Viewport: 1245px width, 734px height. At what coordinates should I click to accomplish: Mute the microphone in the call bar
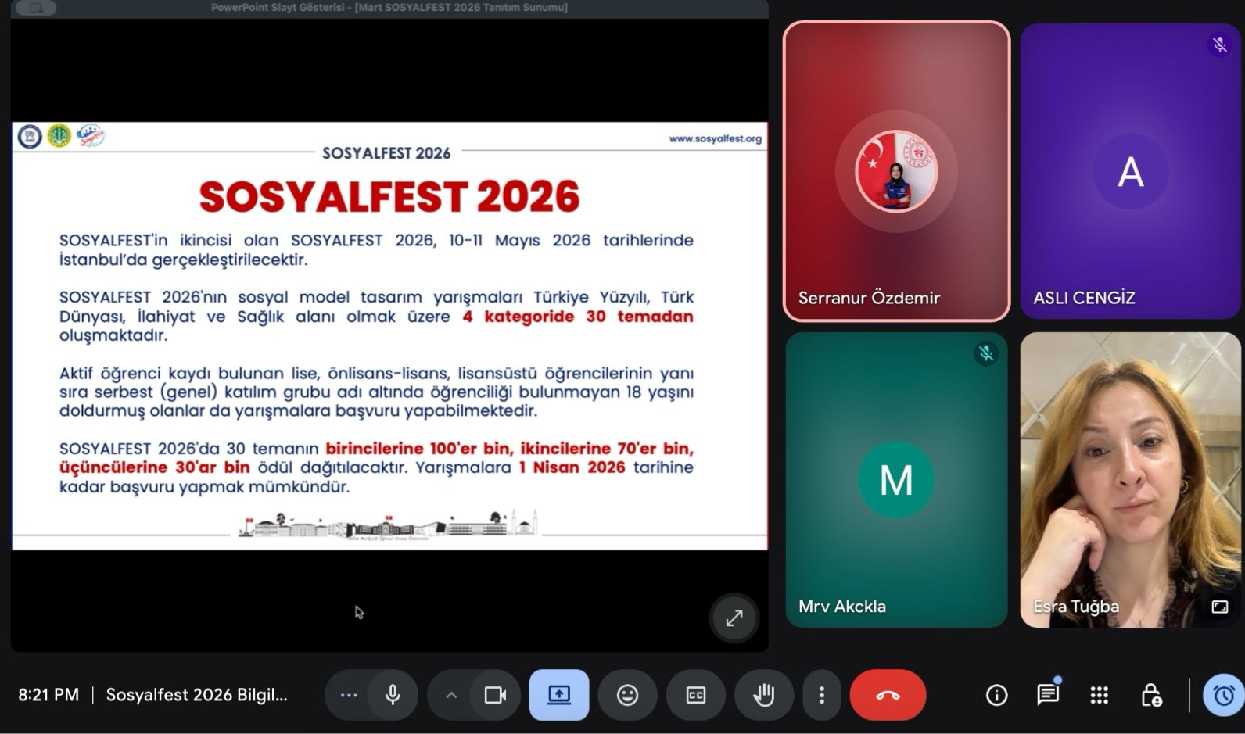coord(393,695)
